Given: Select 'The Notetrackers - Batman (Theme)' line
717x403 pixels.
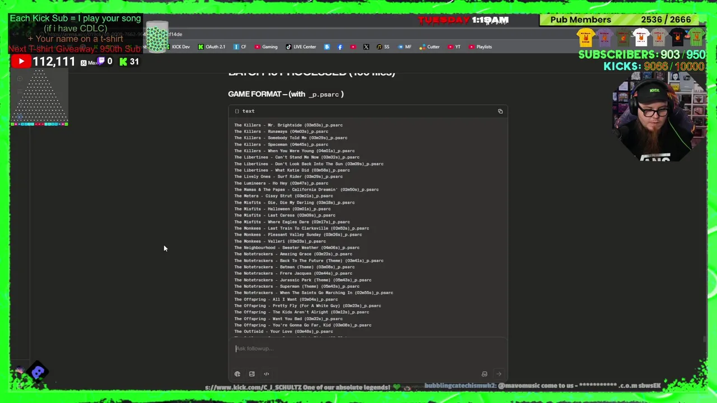Looking at the screenshot, I should pyautogui.click(x=295, y=267).
